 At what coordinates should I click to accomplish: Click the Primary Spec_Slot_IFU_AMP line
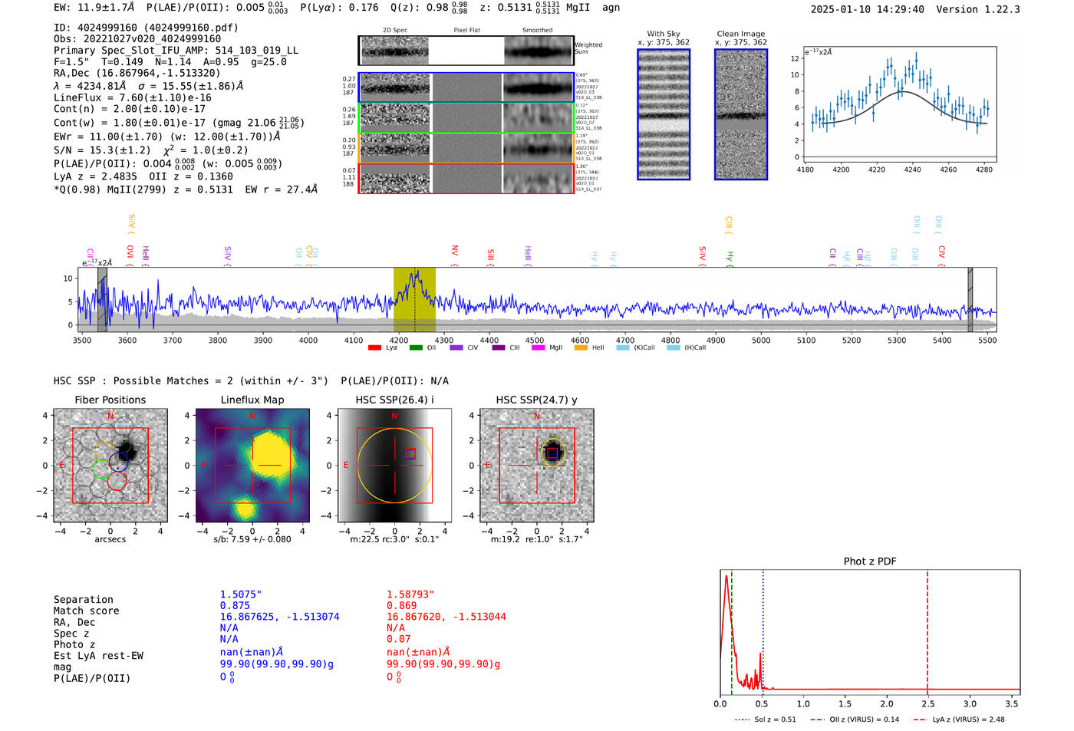pos(176,51)
